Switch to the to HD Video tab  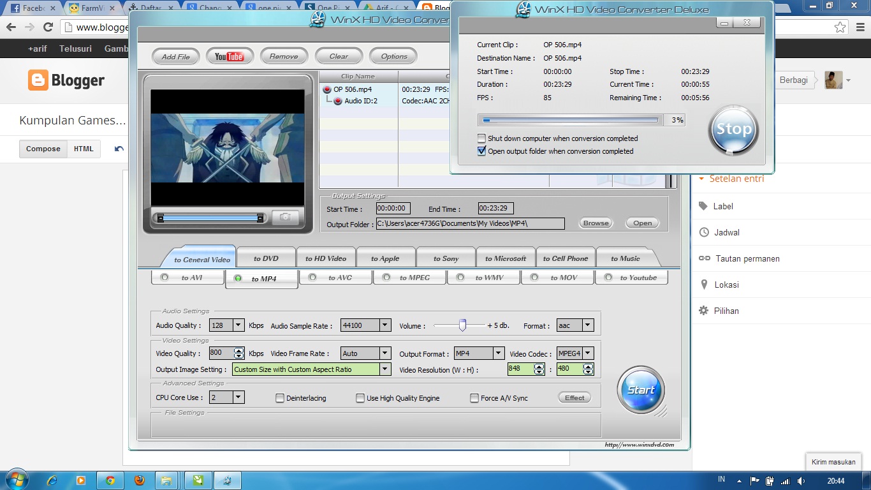[326, 258]
